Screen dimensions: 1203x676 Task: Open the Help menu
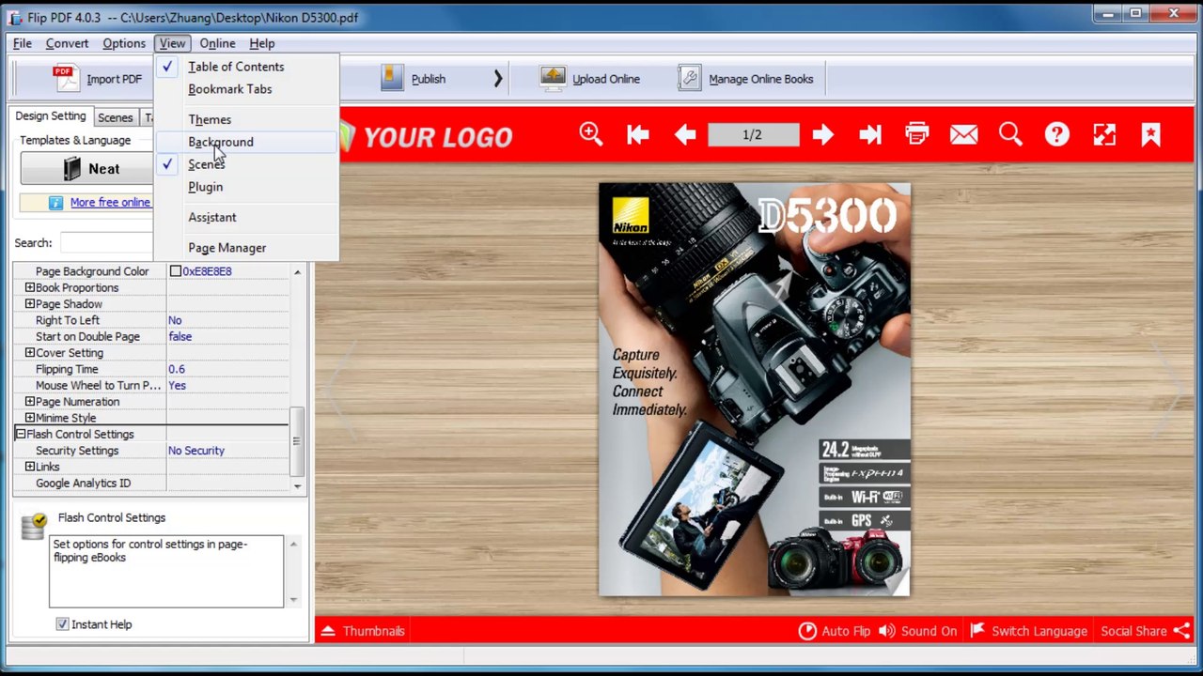point(262,43)
